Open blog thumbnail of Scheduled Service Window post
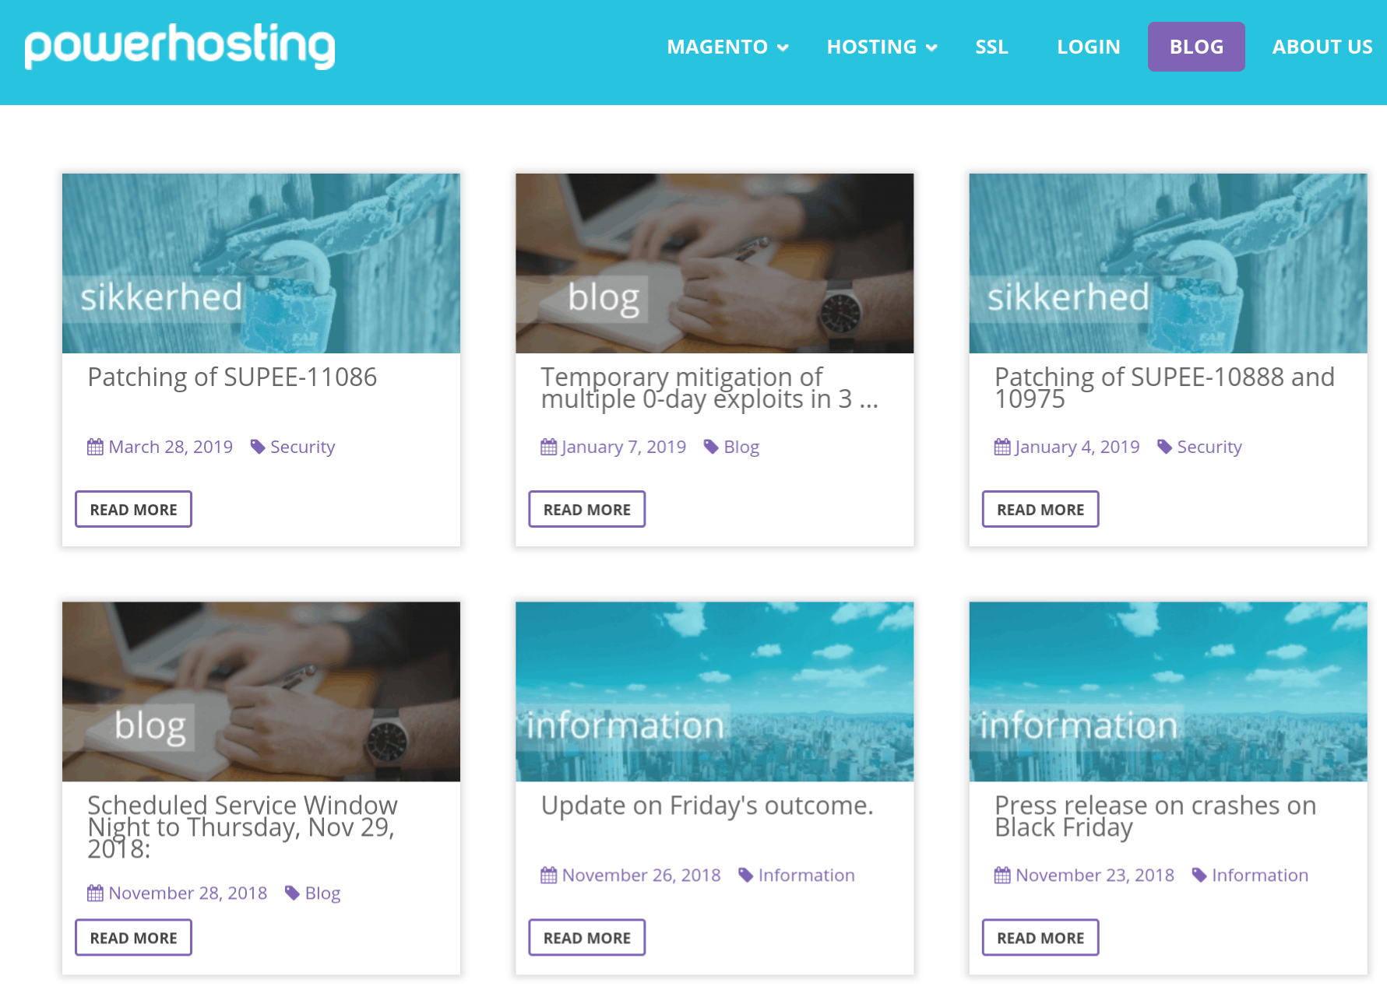The image size is (1387, 997). pos(261,691)
